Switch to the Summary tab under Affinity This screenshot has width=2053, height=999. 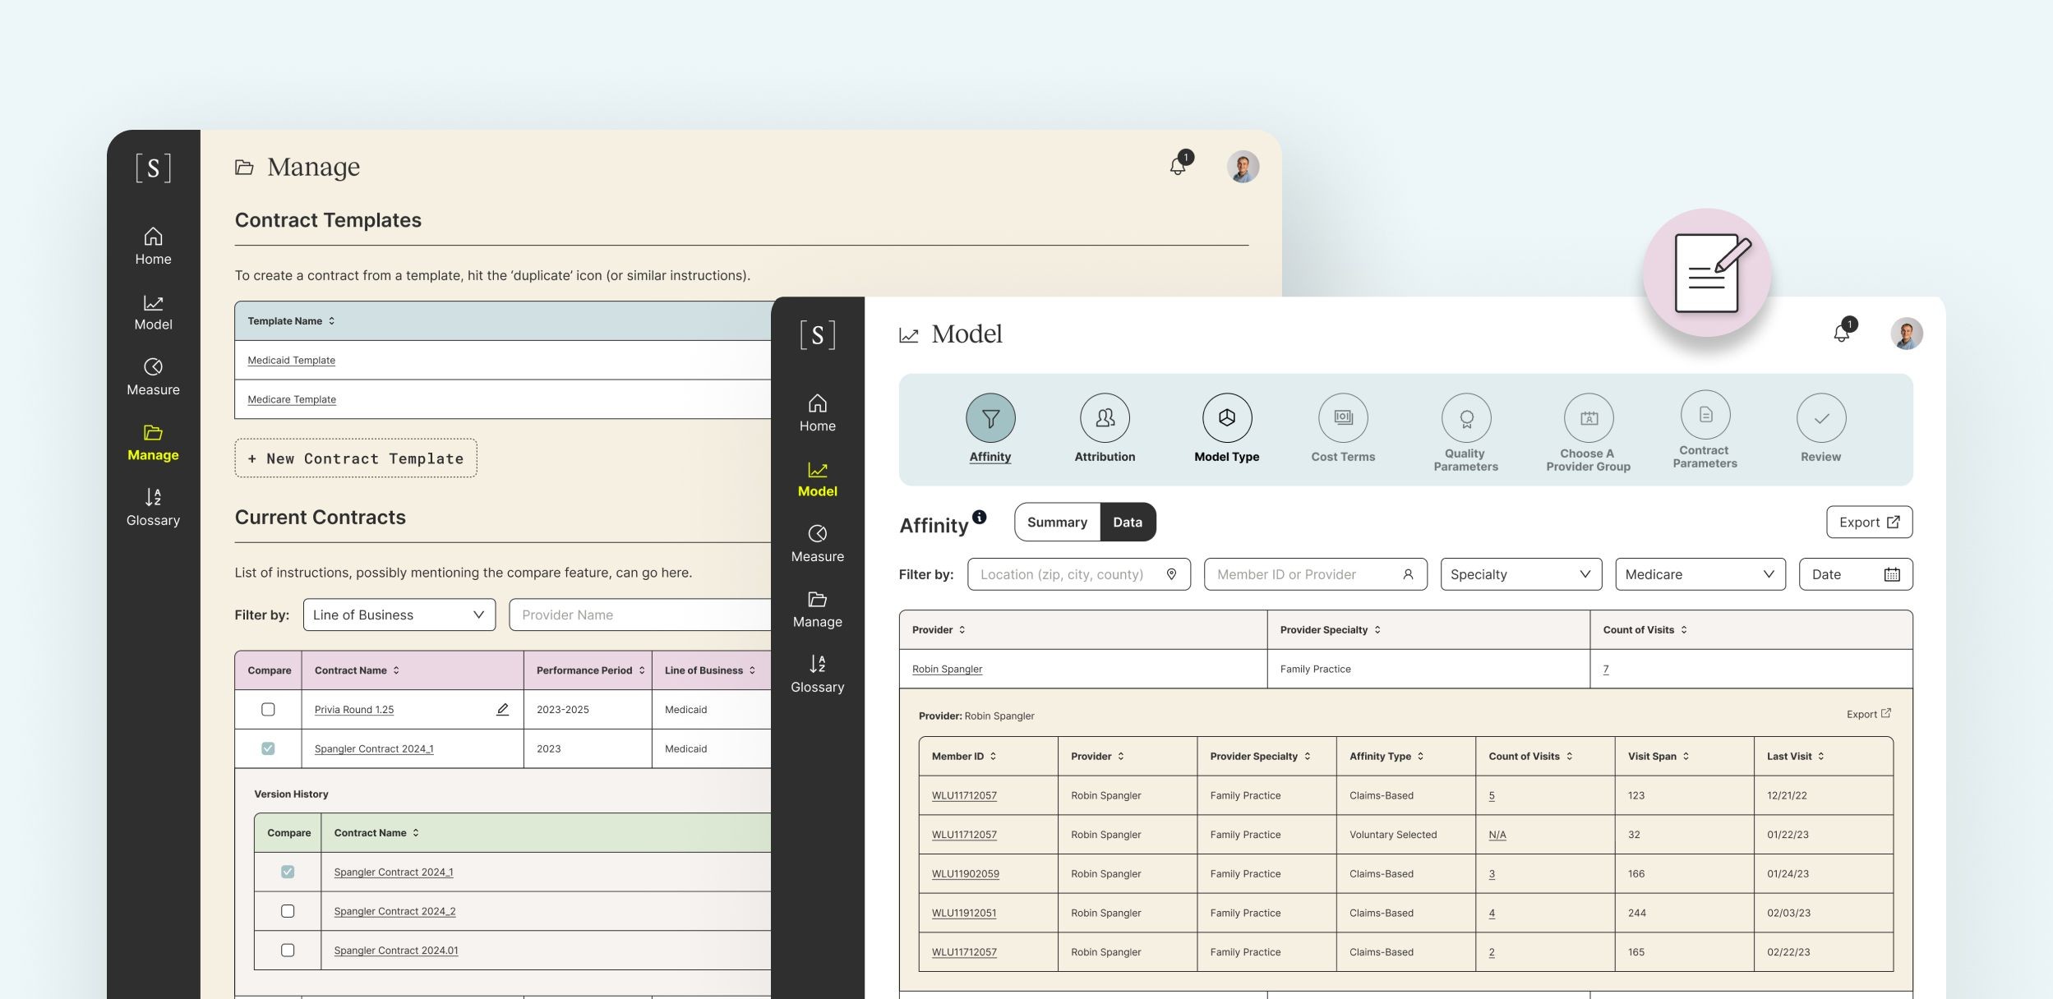coord(1058,522)
